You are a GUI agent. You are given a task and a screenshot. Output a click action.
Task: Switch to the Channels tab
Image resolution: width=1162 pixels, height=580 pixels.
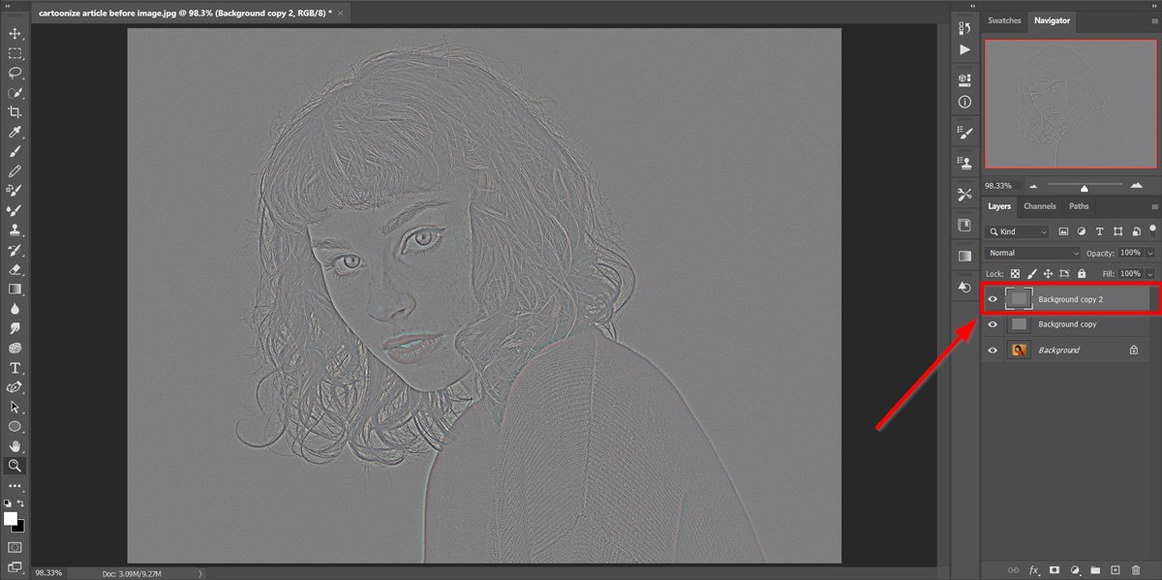click(x=1039, y=205)
